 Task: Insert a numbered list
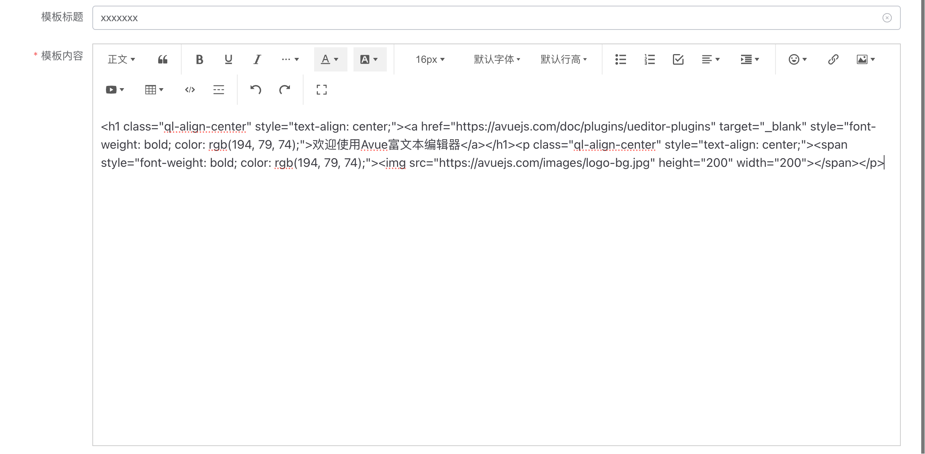click(x=649, y=59)
